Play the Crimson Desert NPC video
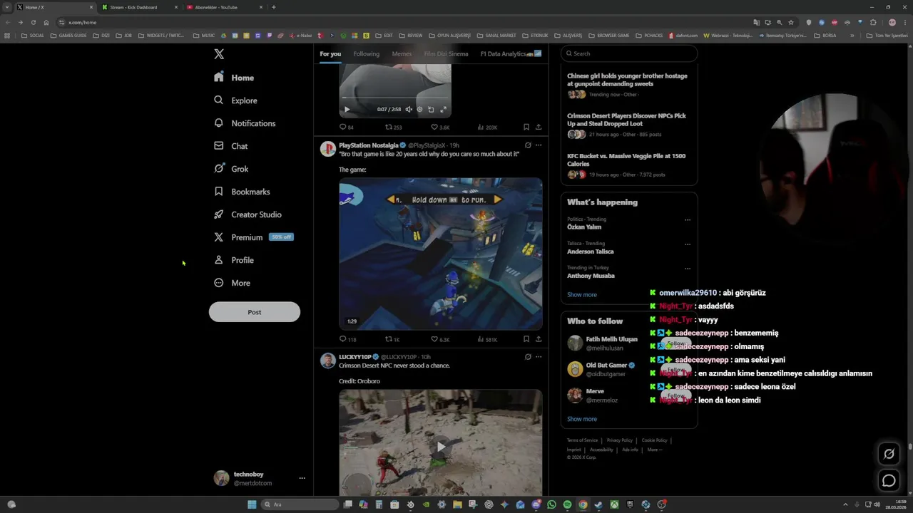The width and height of the screenshot is (913, 513). [x=441, y=447]
